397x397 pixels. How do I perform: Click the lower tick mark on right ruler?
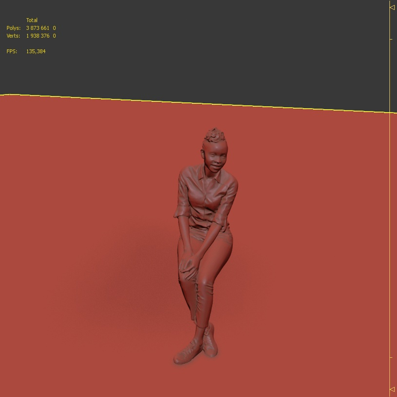point(391,357)
